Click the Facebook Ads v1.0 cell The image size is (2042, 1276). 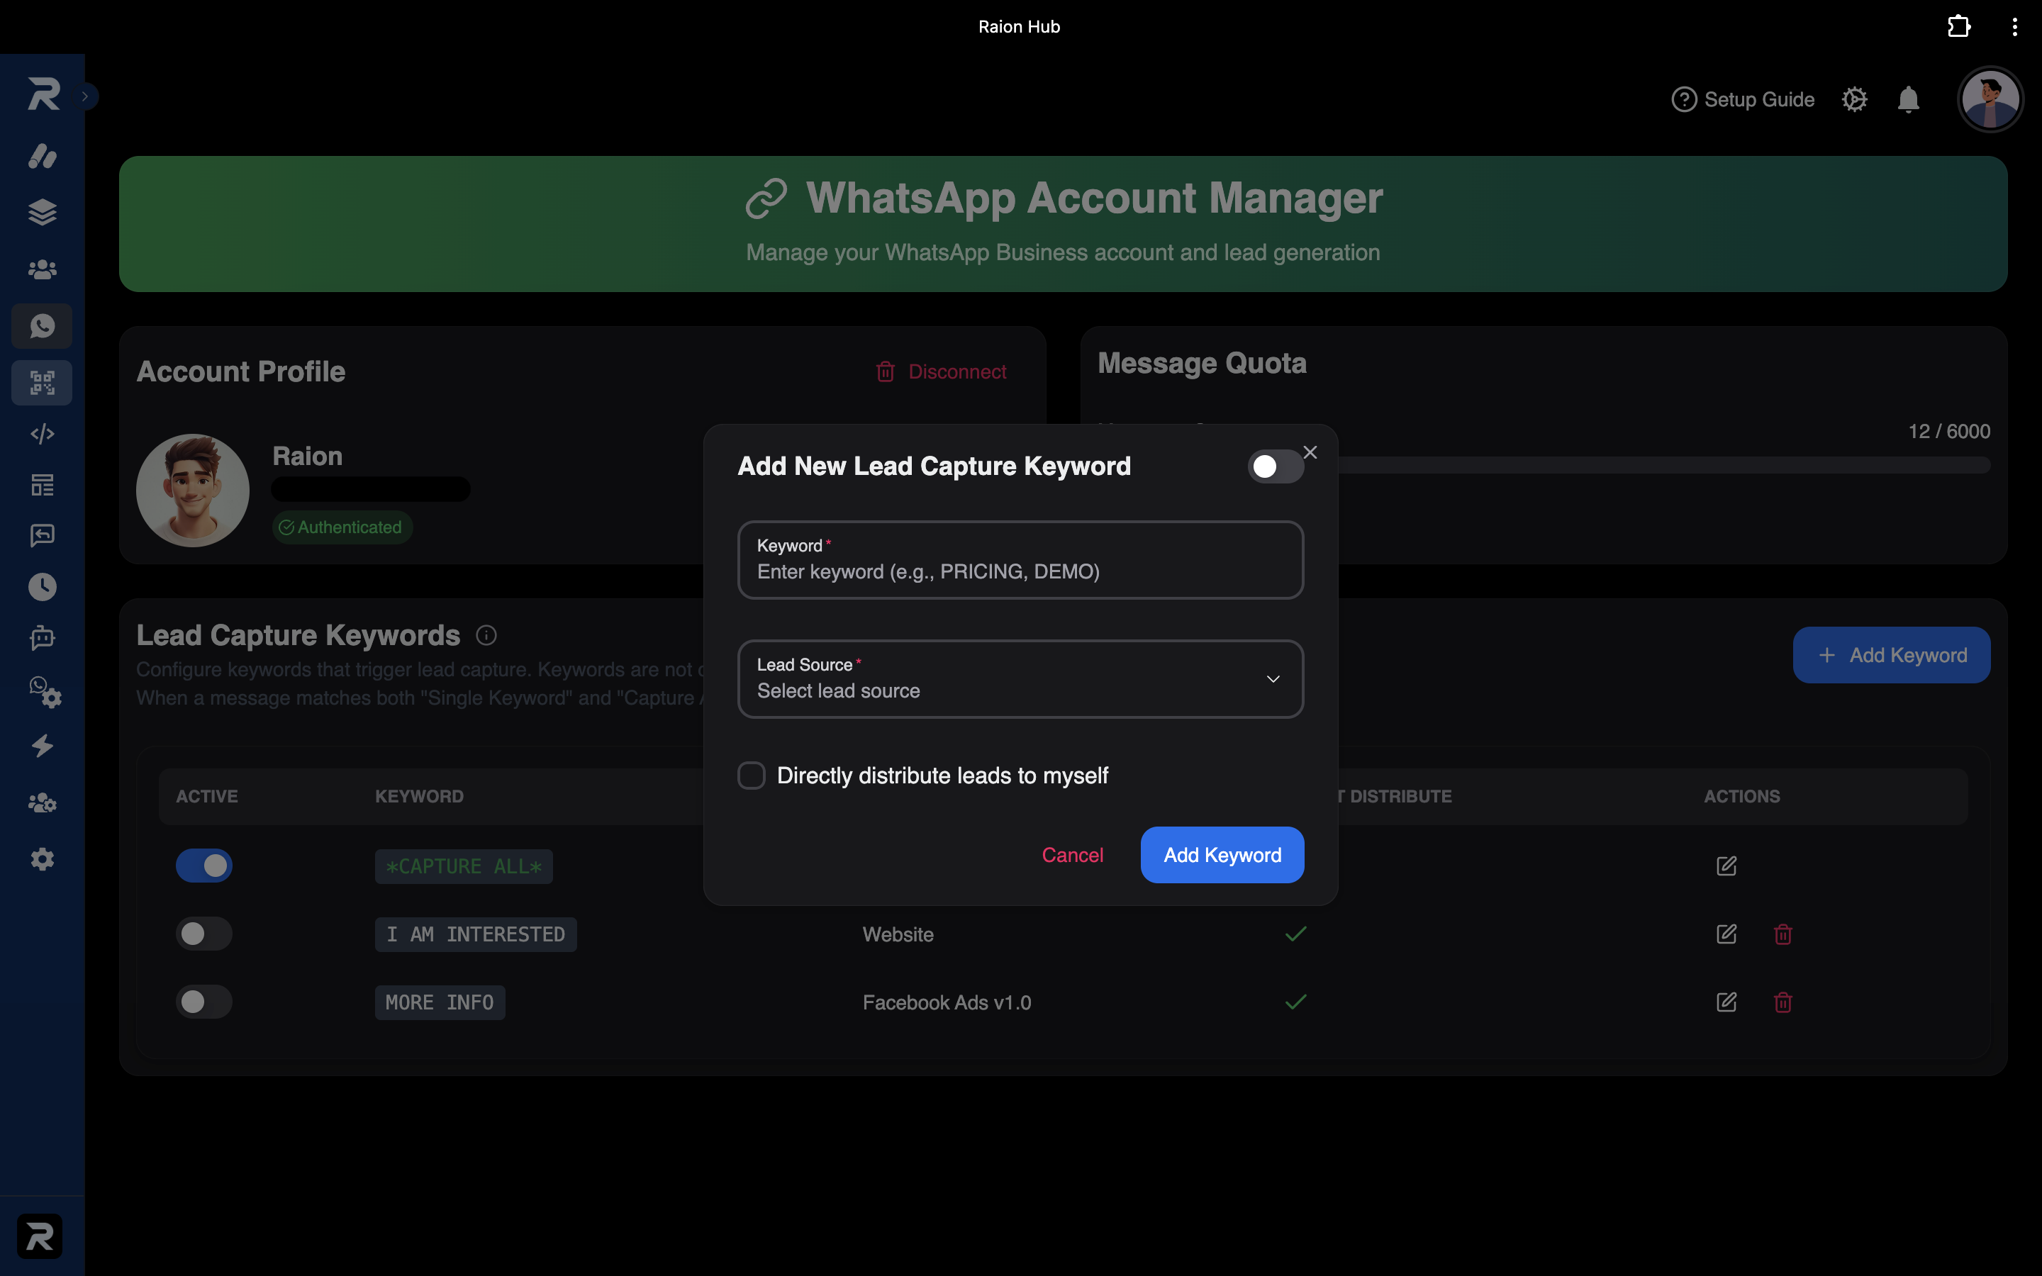coord(947,1002)
